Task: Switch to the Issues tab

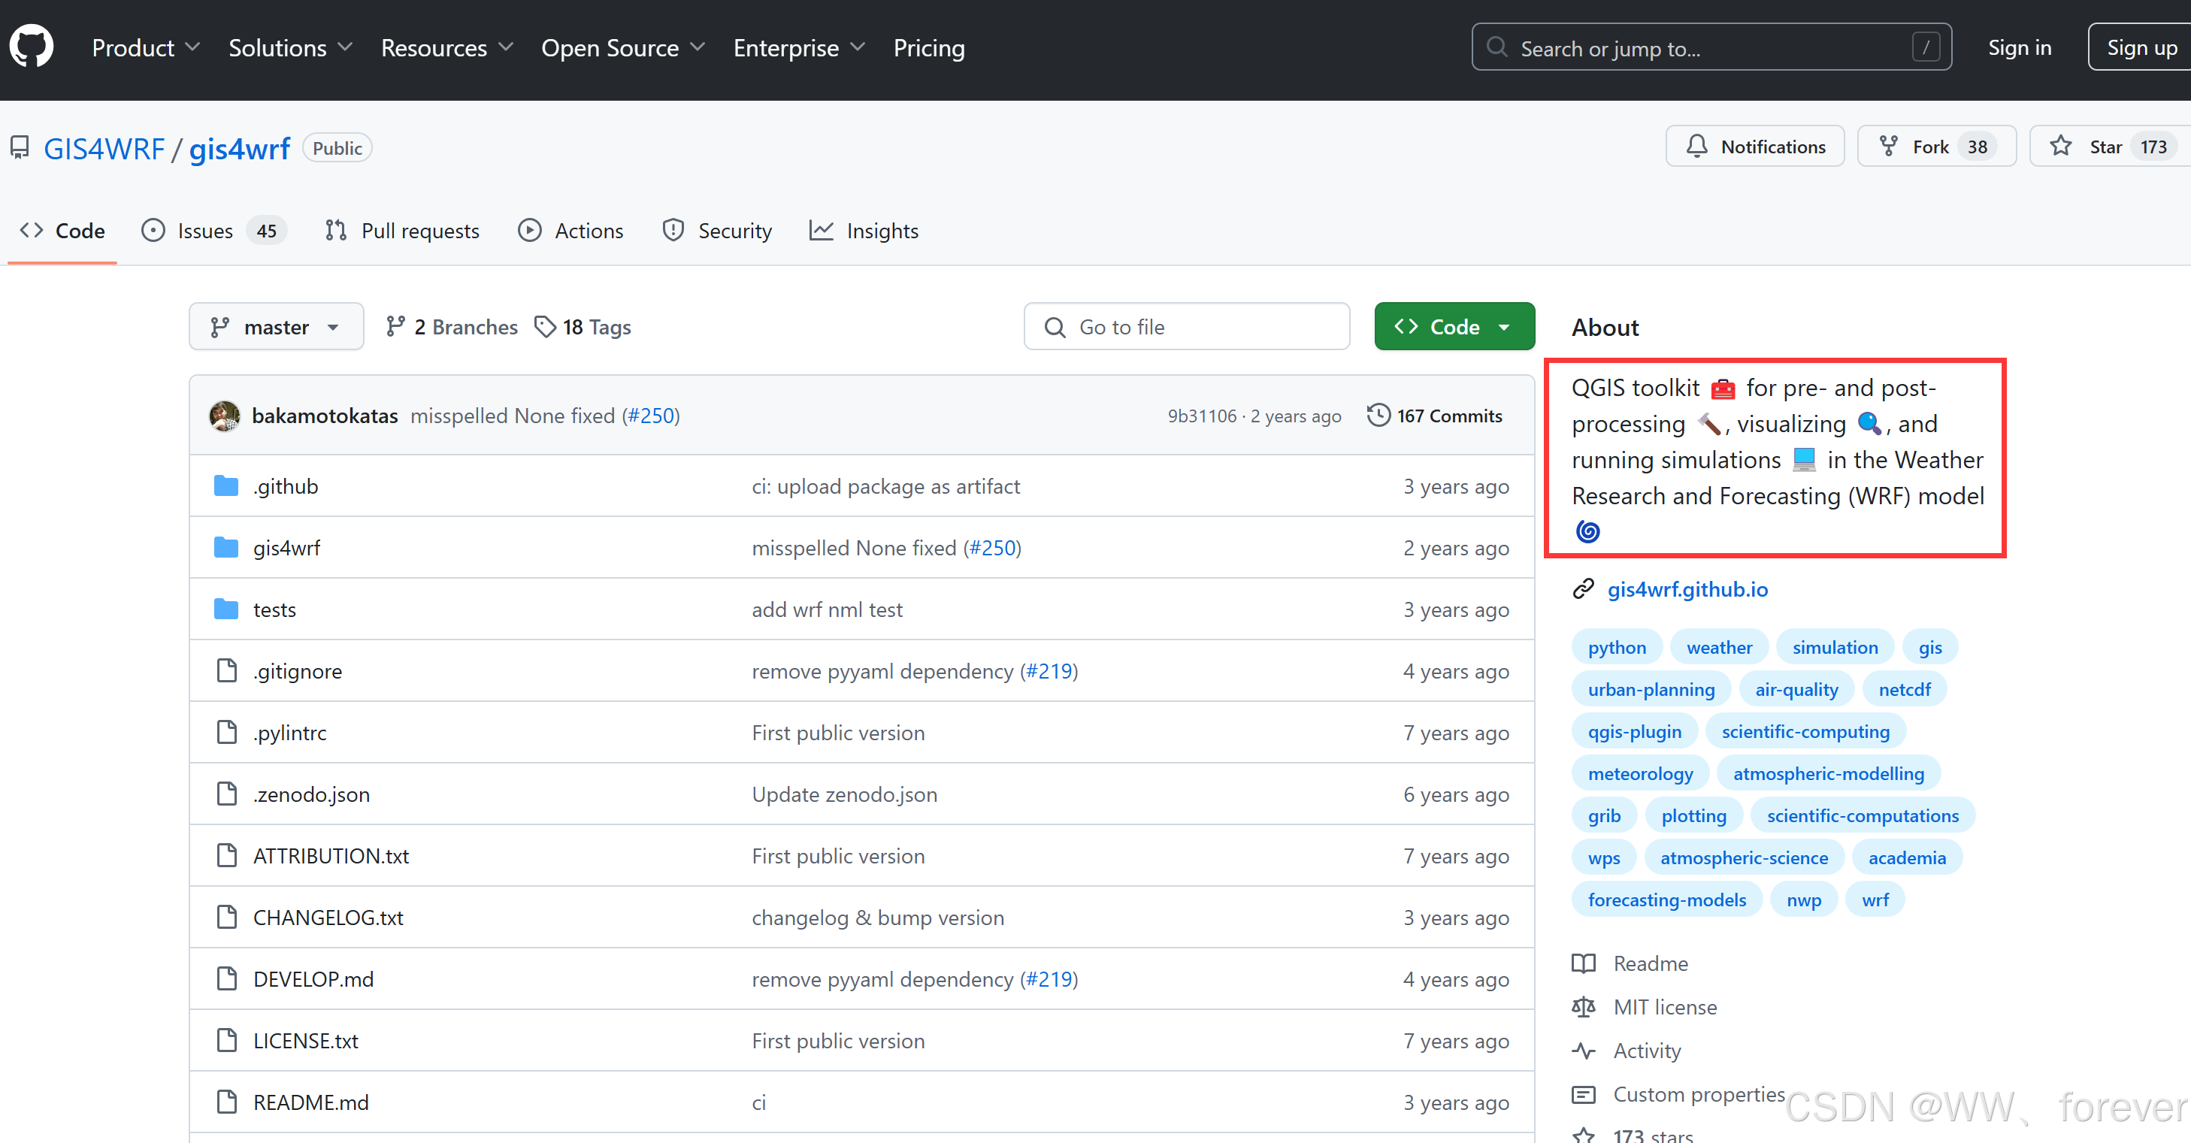Action: (205, 231)
